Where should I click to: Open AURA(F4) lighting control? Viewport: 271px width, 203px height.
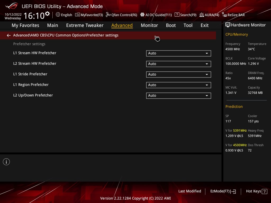point(209,15)
